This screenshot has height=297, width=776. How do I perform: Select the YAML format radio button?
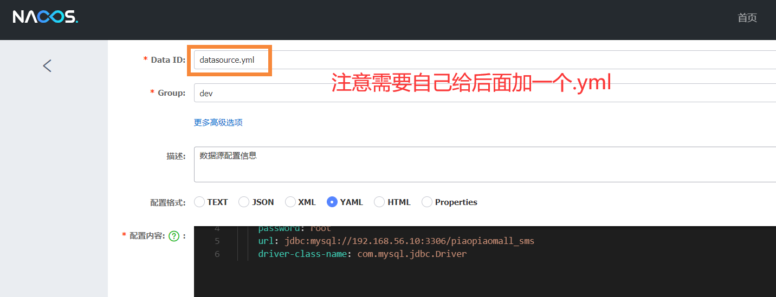pyautogui.click(x=332, y=202)
